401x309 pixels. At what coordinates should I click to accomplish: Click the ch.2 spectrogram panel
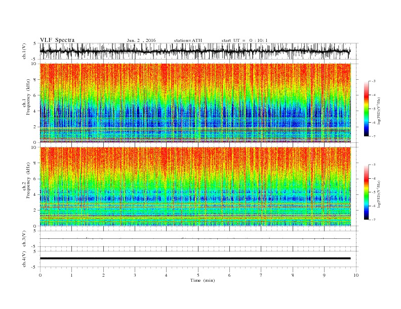[x=195, y=186]
